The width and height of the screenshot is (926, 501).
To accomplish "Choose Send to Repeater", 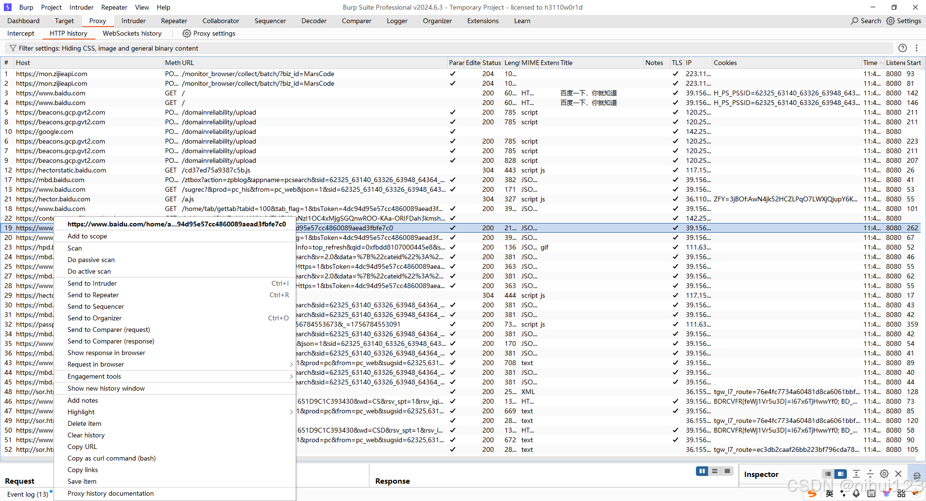I will [175, 295].
